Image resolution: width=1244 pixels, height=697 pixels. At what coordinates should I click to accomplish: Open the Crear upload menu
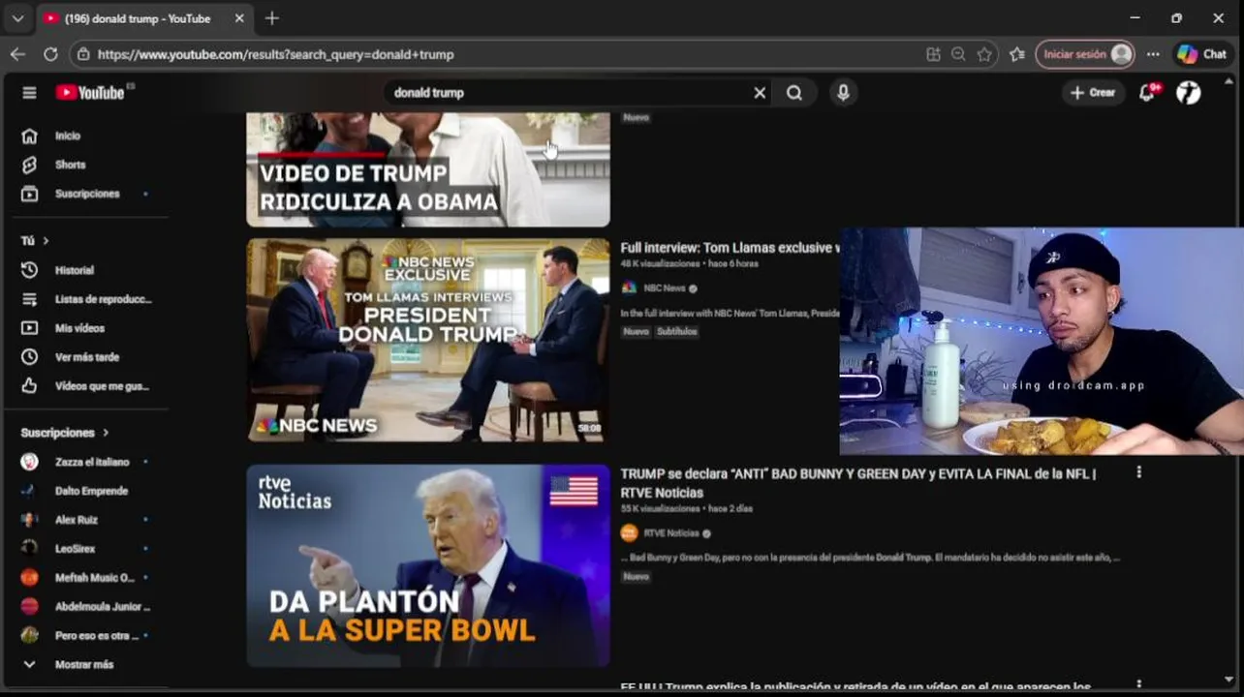tap(1093, 93)
